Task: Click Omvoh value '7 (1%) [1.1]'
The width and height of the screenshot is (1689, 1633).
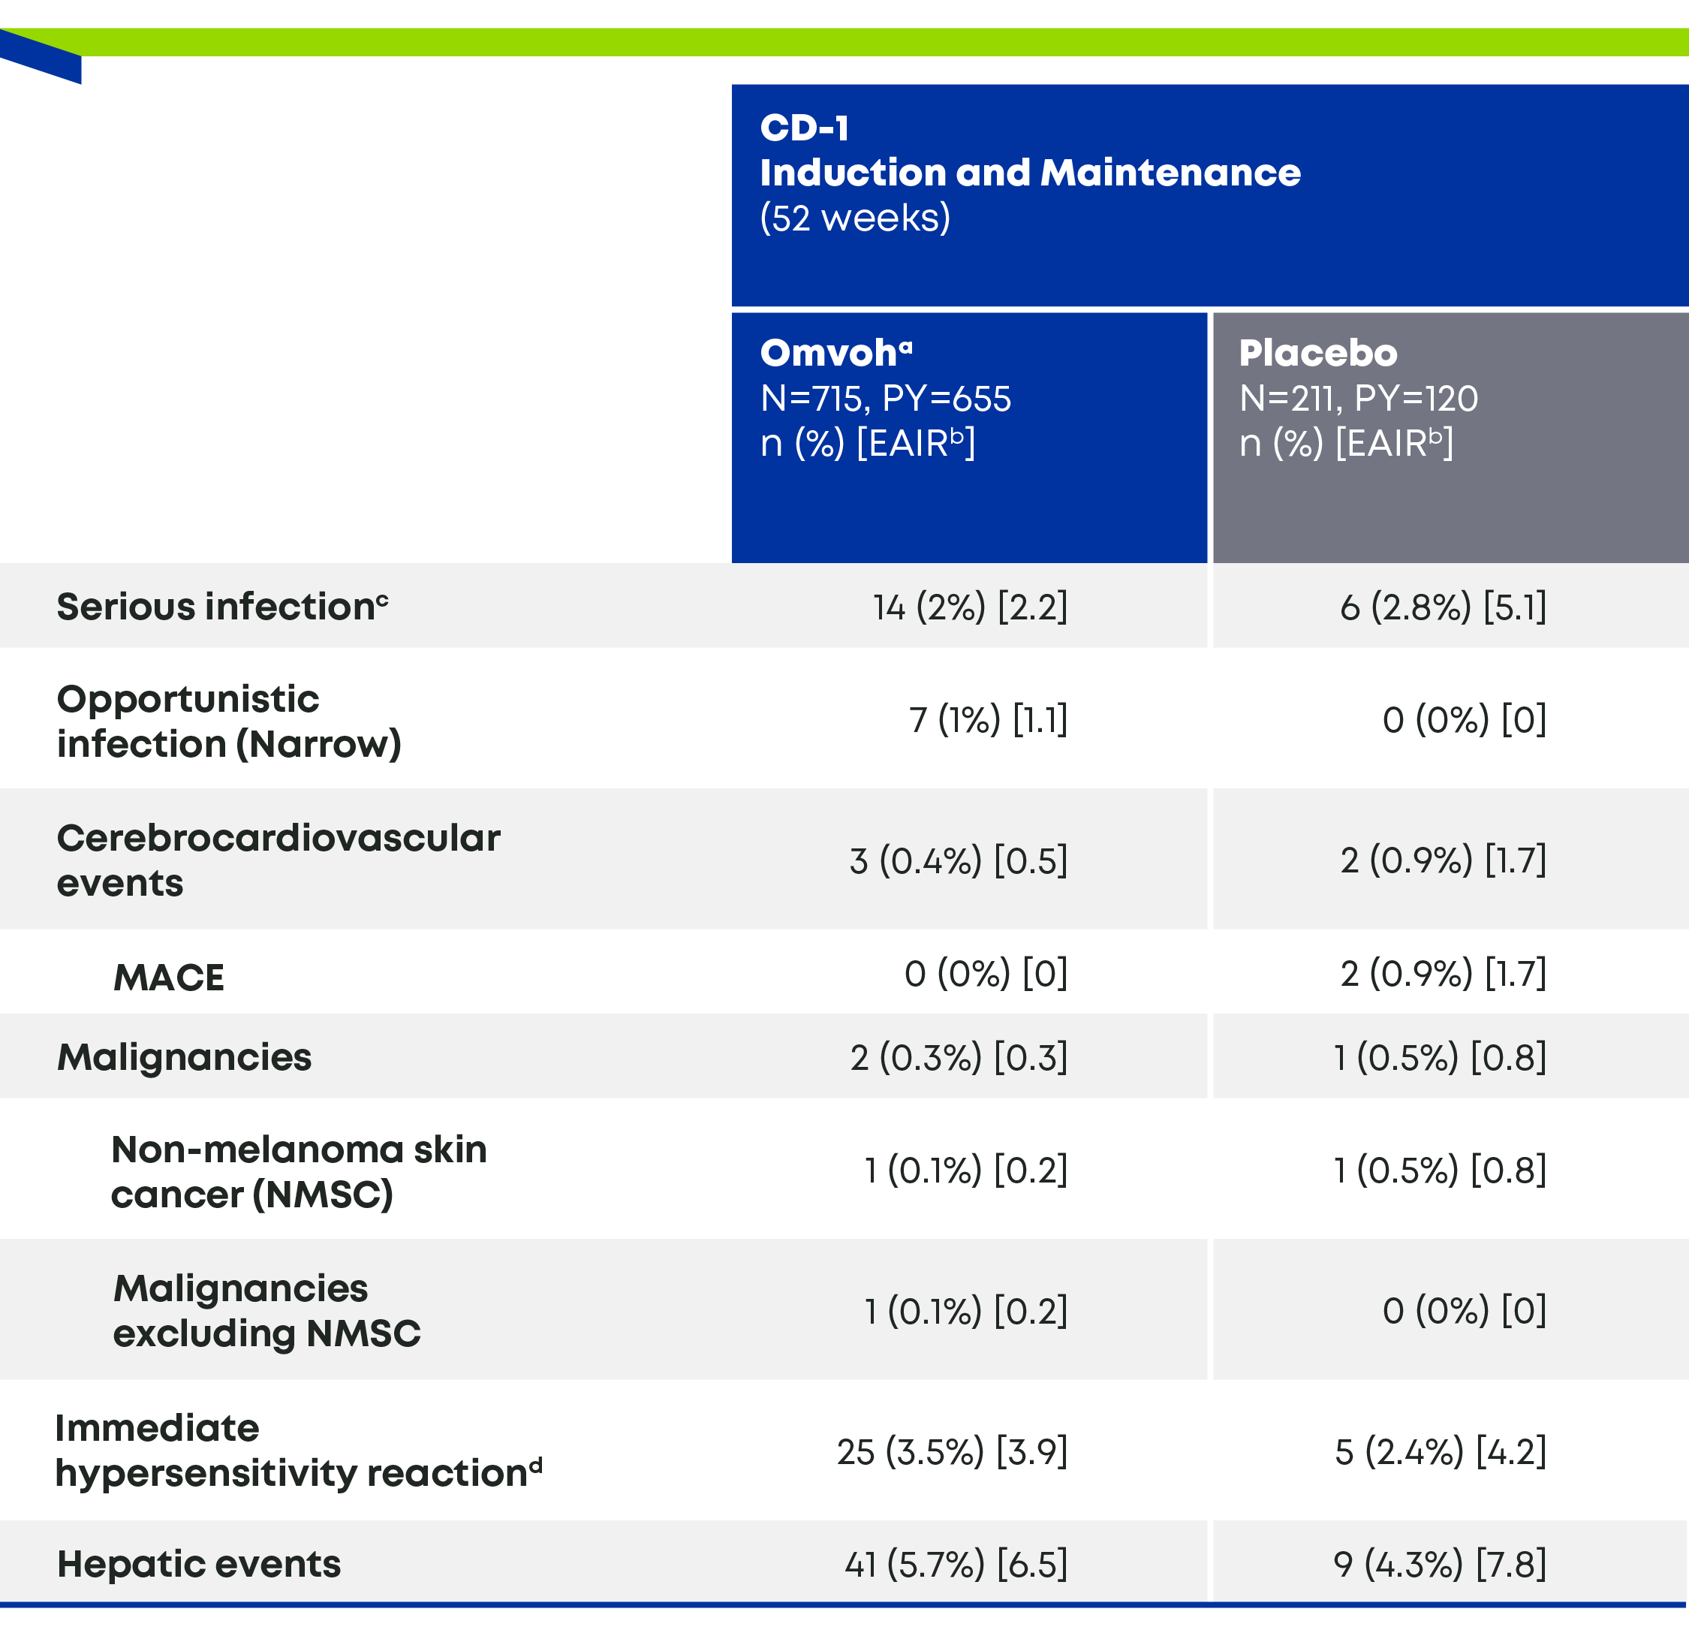Action: 989,719
